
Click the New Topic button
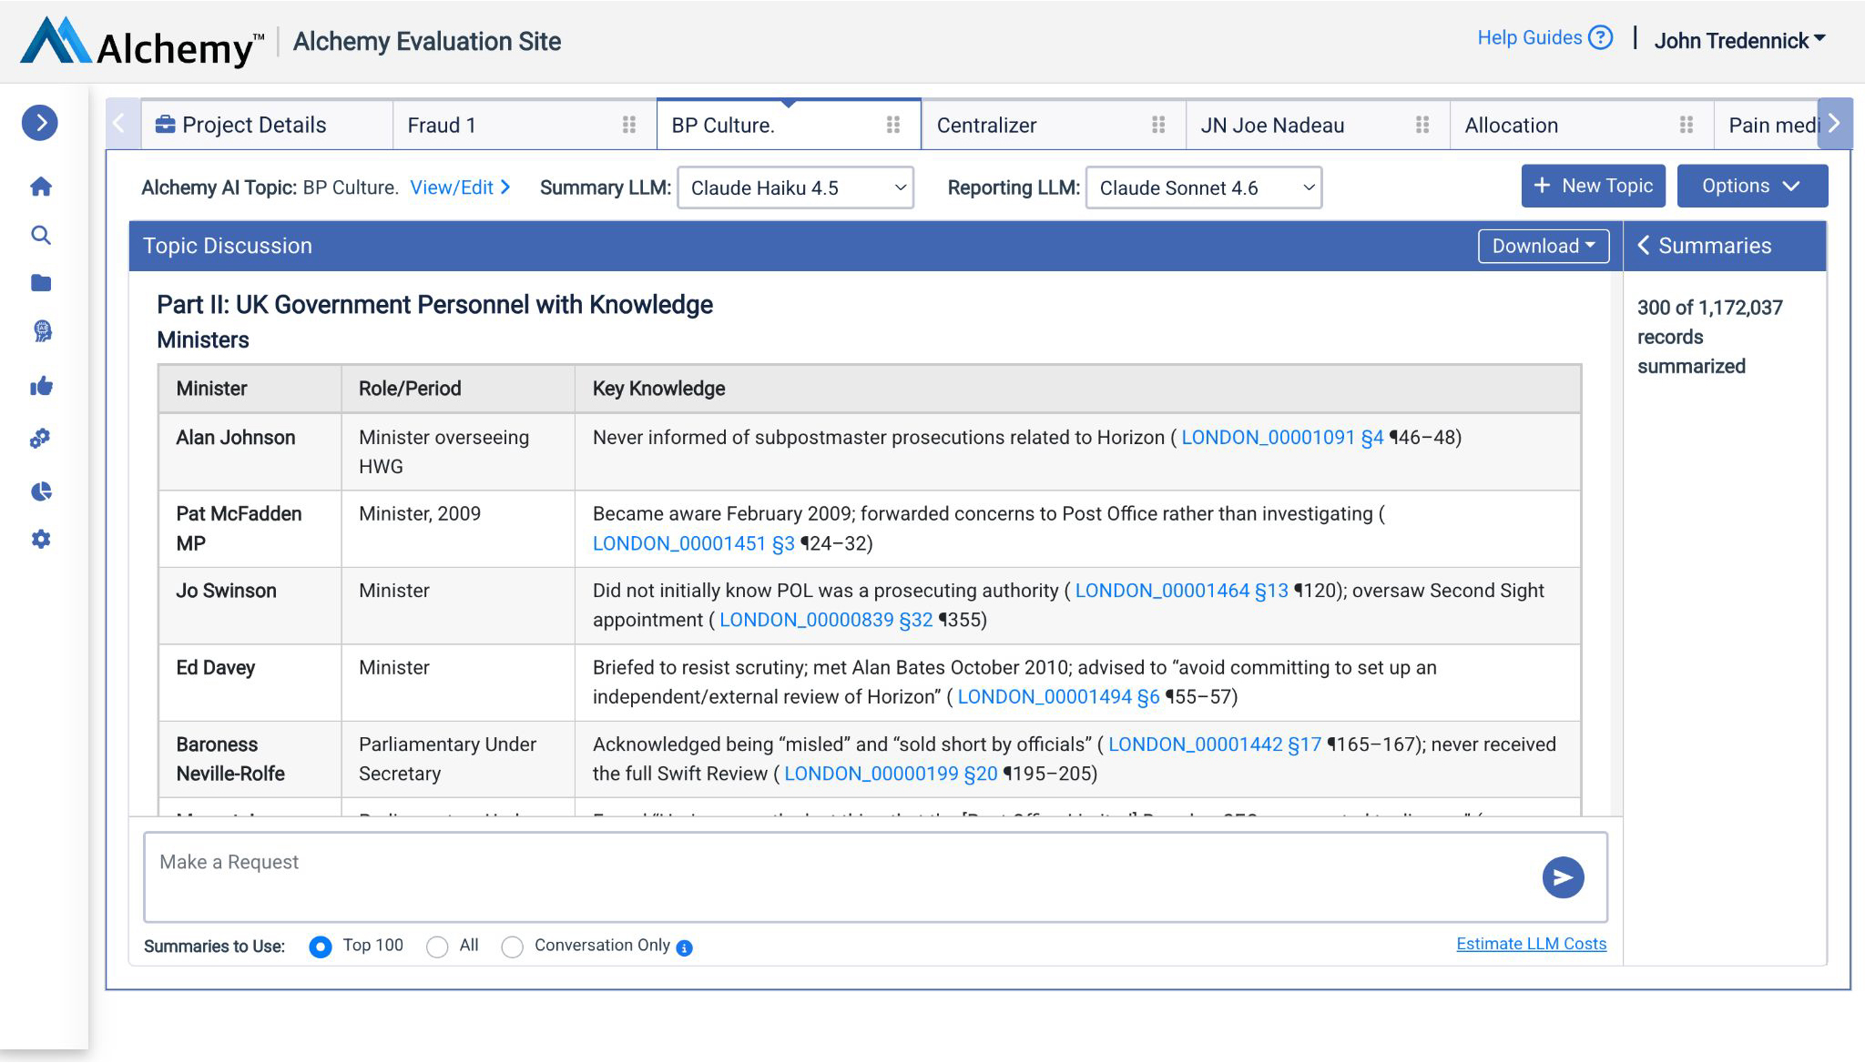[1593, 187]
